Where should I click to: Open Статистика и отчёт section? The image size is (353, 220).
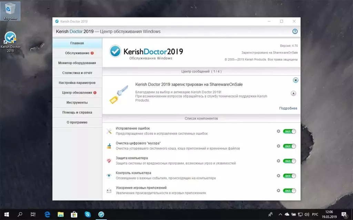(77, 73)
